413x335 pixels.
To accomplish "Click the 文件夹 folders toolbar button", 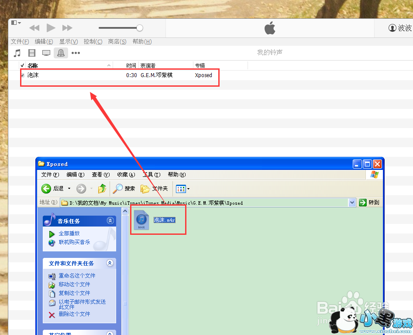I will 154,189.
